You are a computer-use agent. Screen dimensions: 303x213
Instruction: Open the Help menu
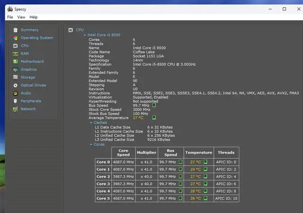coord(34,17)
